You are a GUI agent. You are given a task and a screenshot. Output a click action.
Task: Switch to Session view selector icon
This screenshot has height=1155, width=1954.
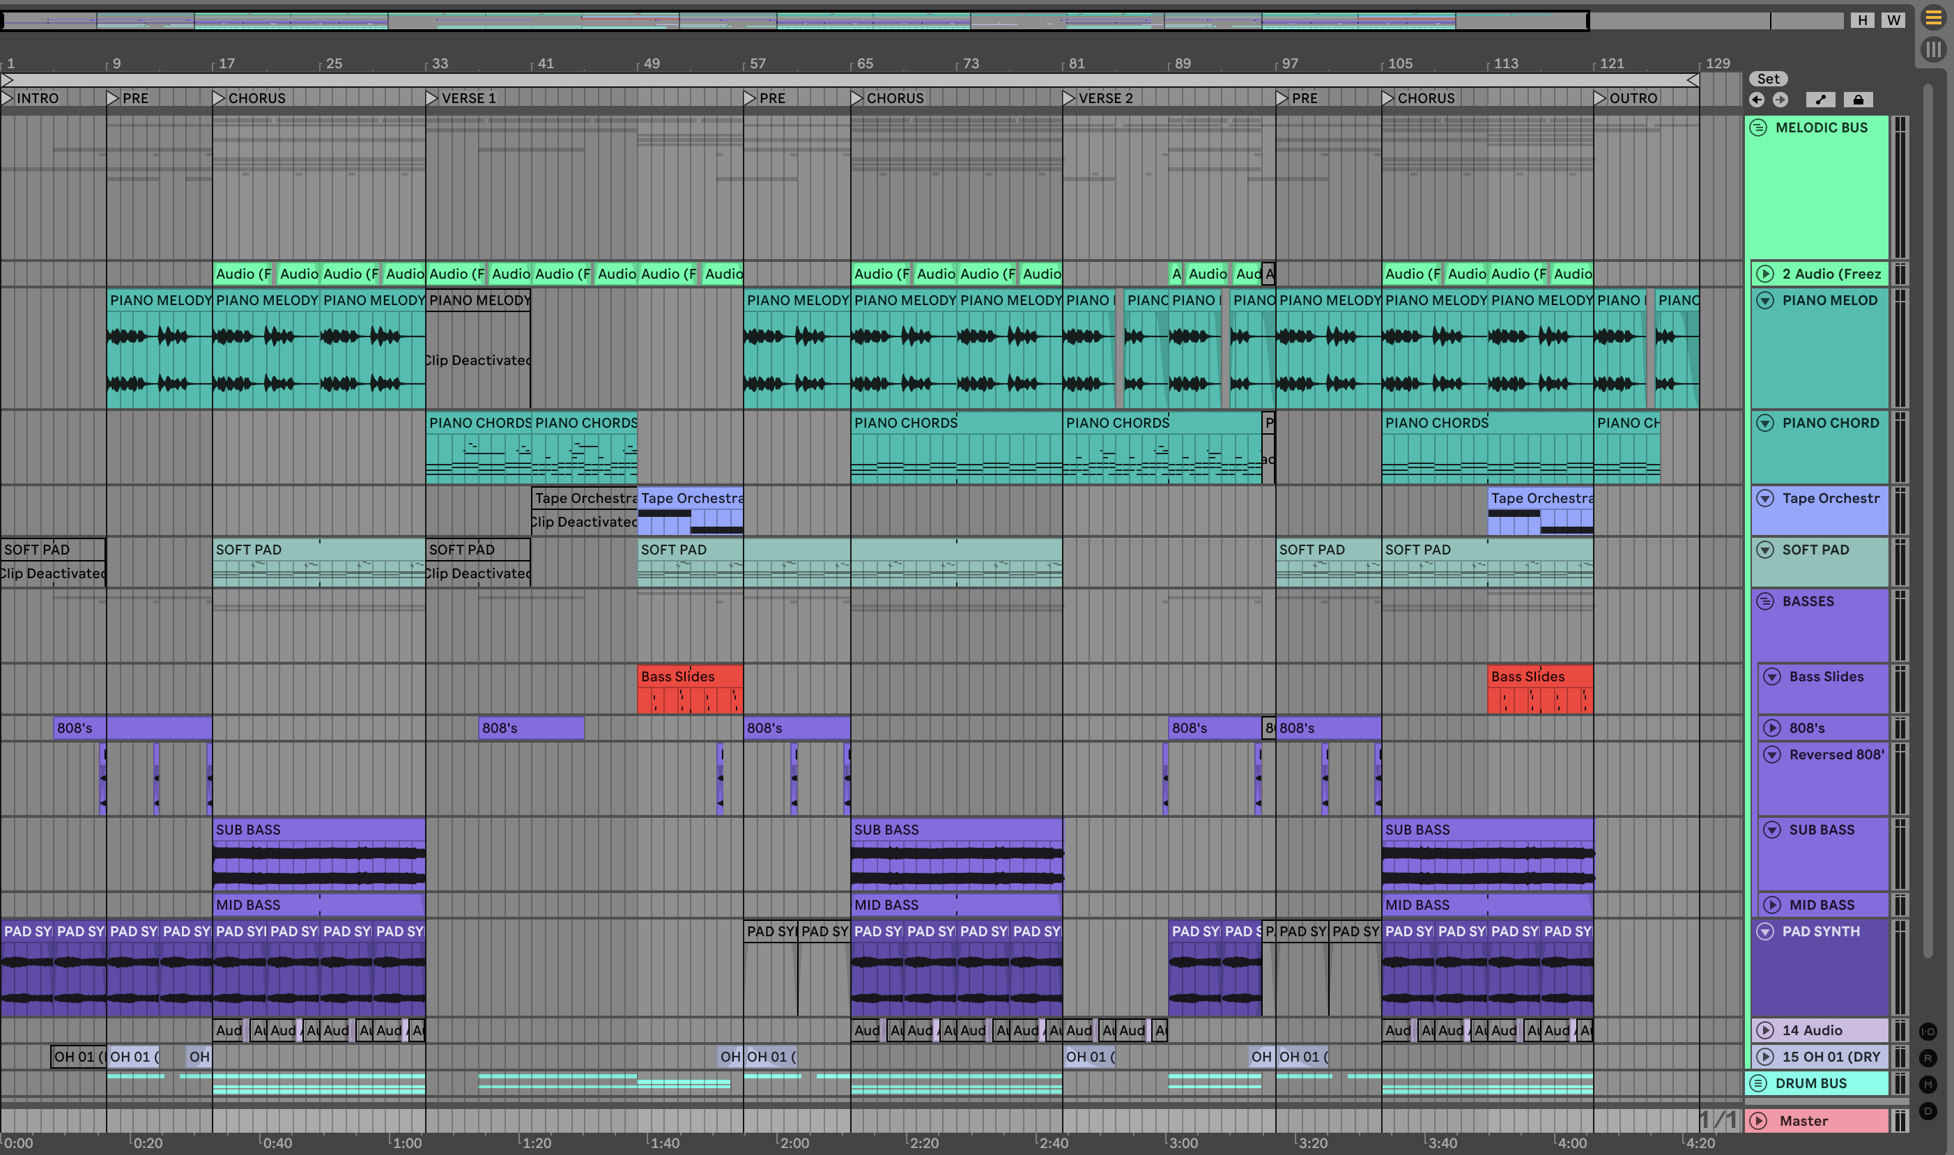tap(1933, 50)
